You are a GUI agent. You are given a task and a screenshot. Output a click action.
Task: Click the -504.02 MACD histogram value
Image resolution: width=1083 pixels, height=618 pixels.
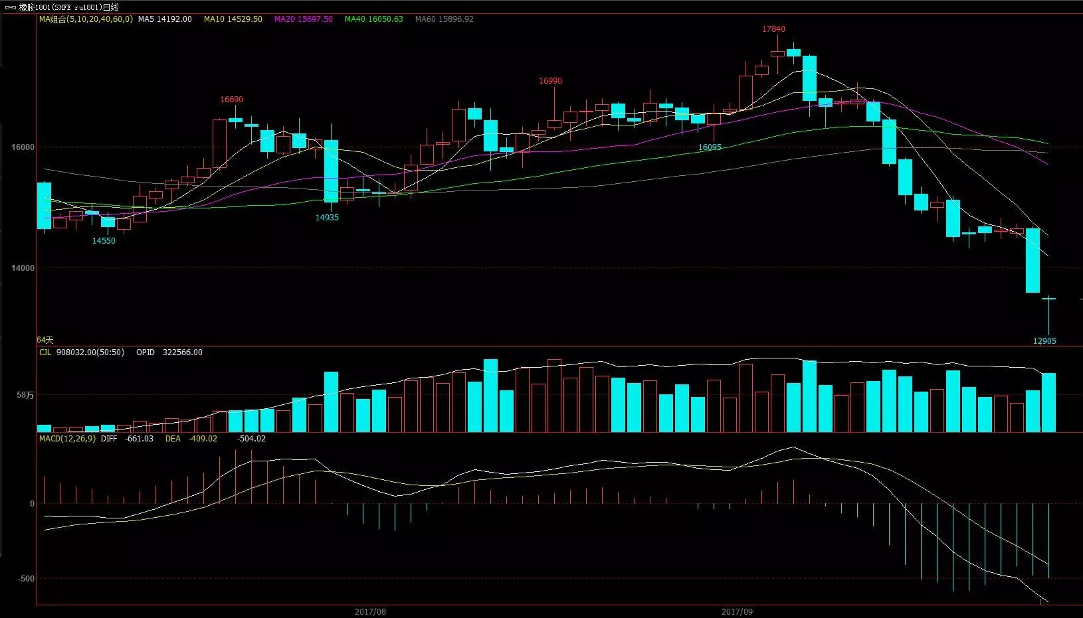tap(251, 439)
